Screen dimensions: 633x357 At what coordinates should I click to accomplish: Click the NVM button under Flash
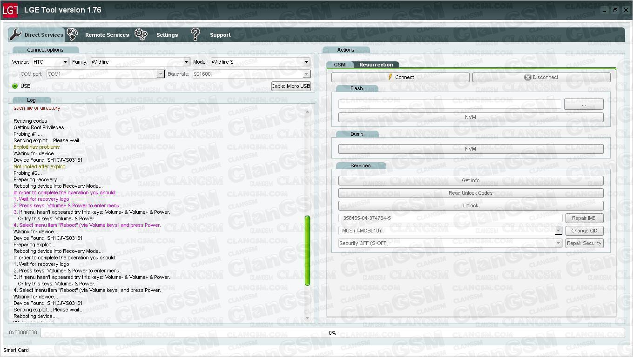pyautogui.click(x=471, y=117)
